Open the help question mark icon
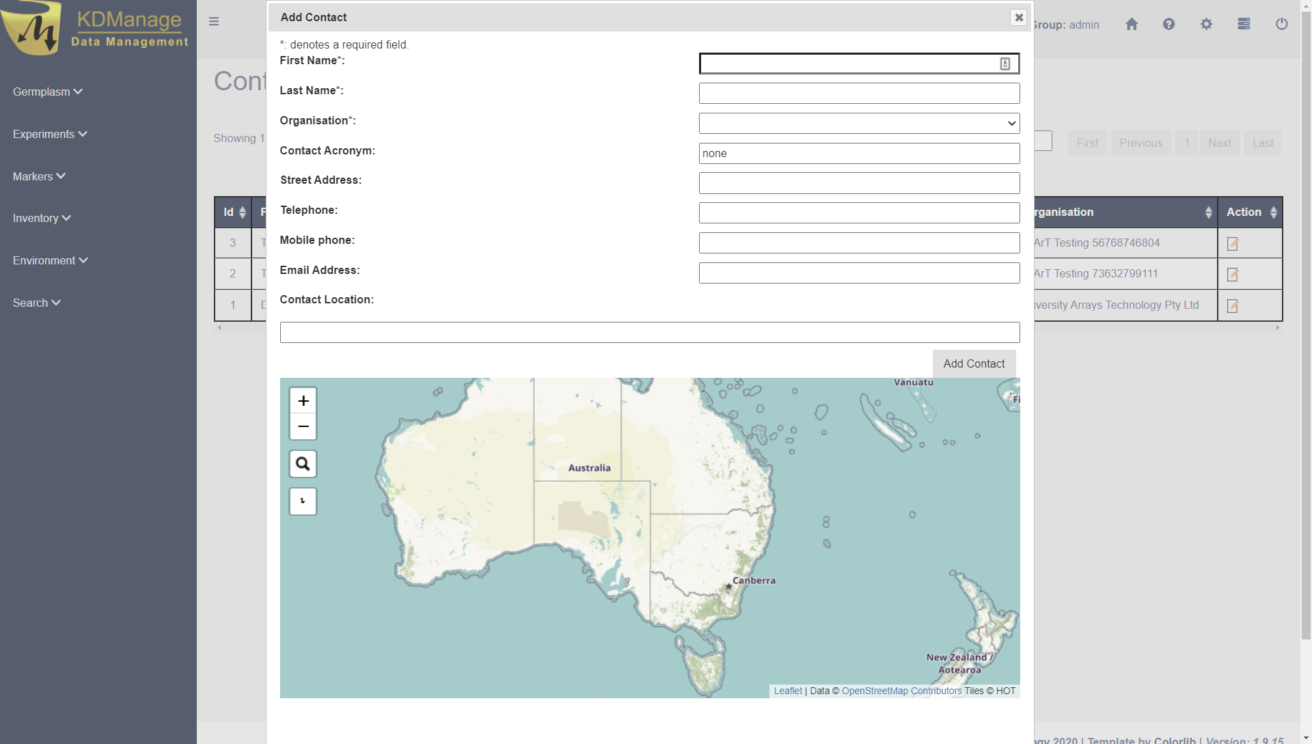The width and height of the screenshot is (1312, 744). pyautogui.click(x=1168, y=25)
